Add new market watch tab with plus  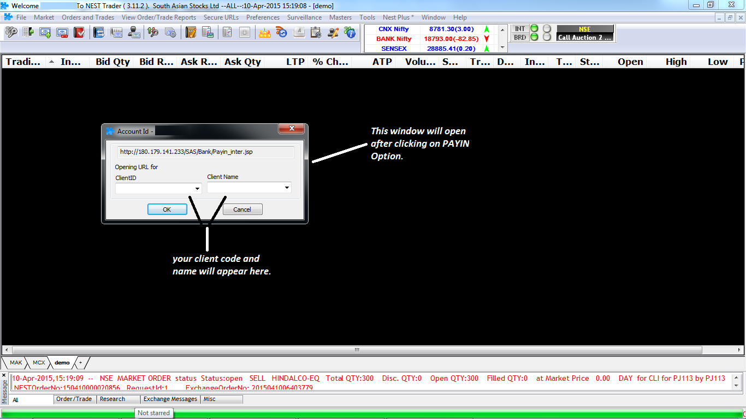pyautogui.click(x=80, y=363)
